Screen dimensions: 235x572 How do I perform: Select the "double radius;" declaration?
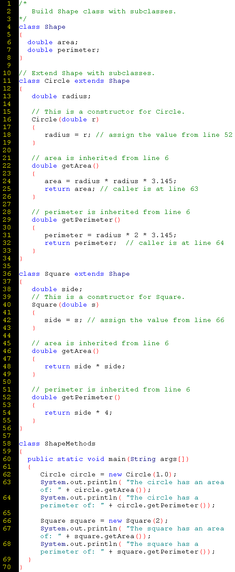click(x=62, y=96)
